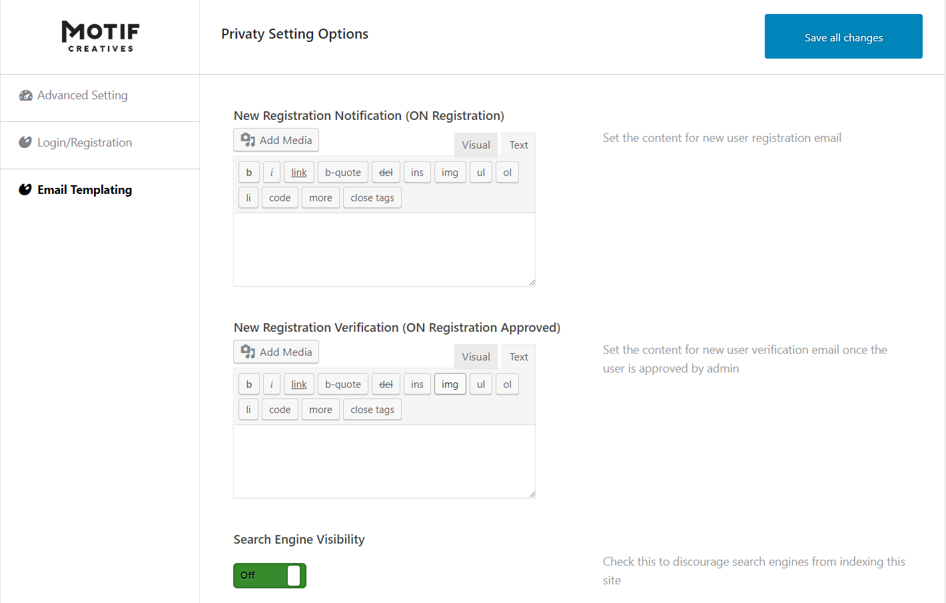The image size is (946, 603).
Task: Click the Email Templating sidebar icon
Action: pos(25,189)
